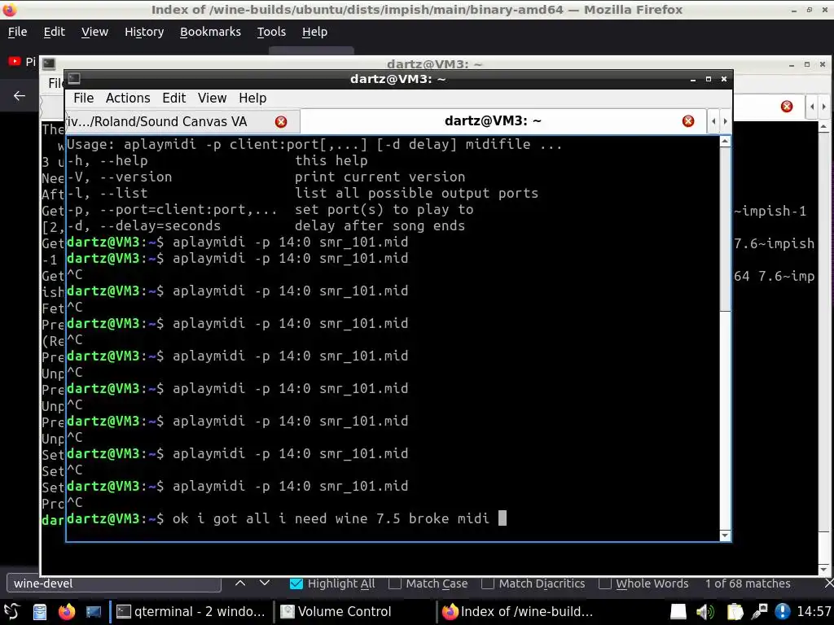
Task: Open Firefox's Tools menu
Action: (271, 32)
